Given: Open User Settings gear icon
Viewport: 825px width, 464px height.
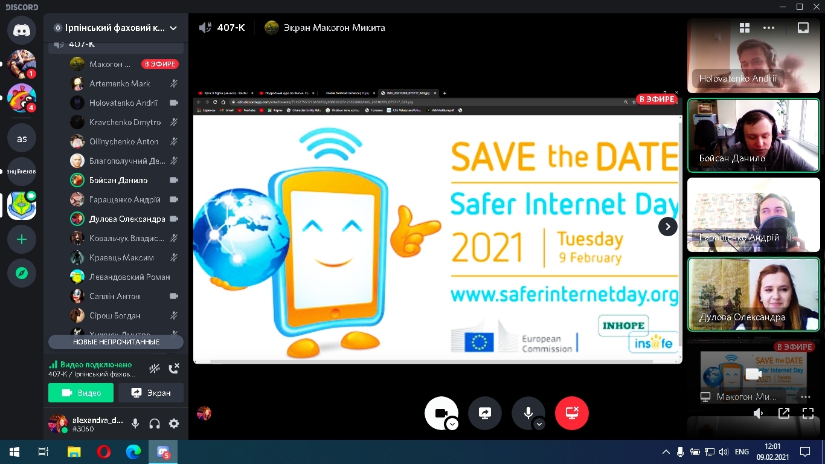Looking at the screenshot, I should 174,424.
